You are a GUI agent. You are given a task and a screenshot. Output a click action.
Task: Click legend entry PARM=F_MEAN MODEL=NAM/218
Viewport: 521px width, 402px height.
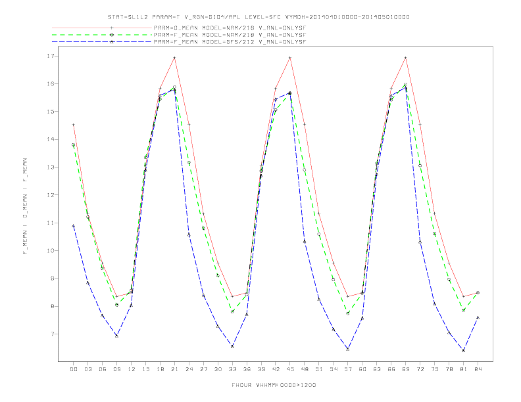(230, 35)
